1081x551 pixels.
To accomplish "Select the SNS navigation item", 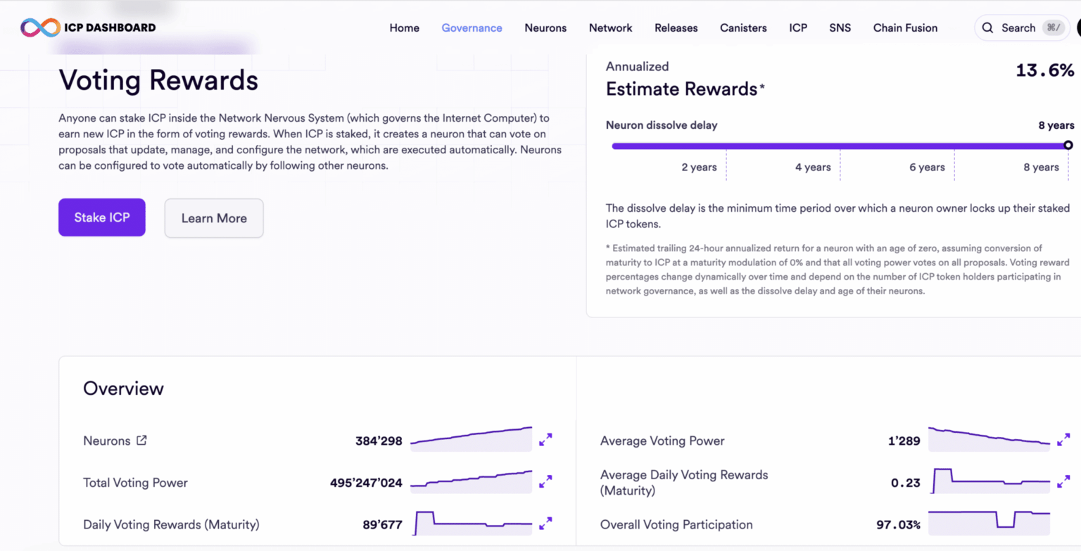I will tap(840, 28).
